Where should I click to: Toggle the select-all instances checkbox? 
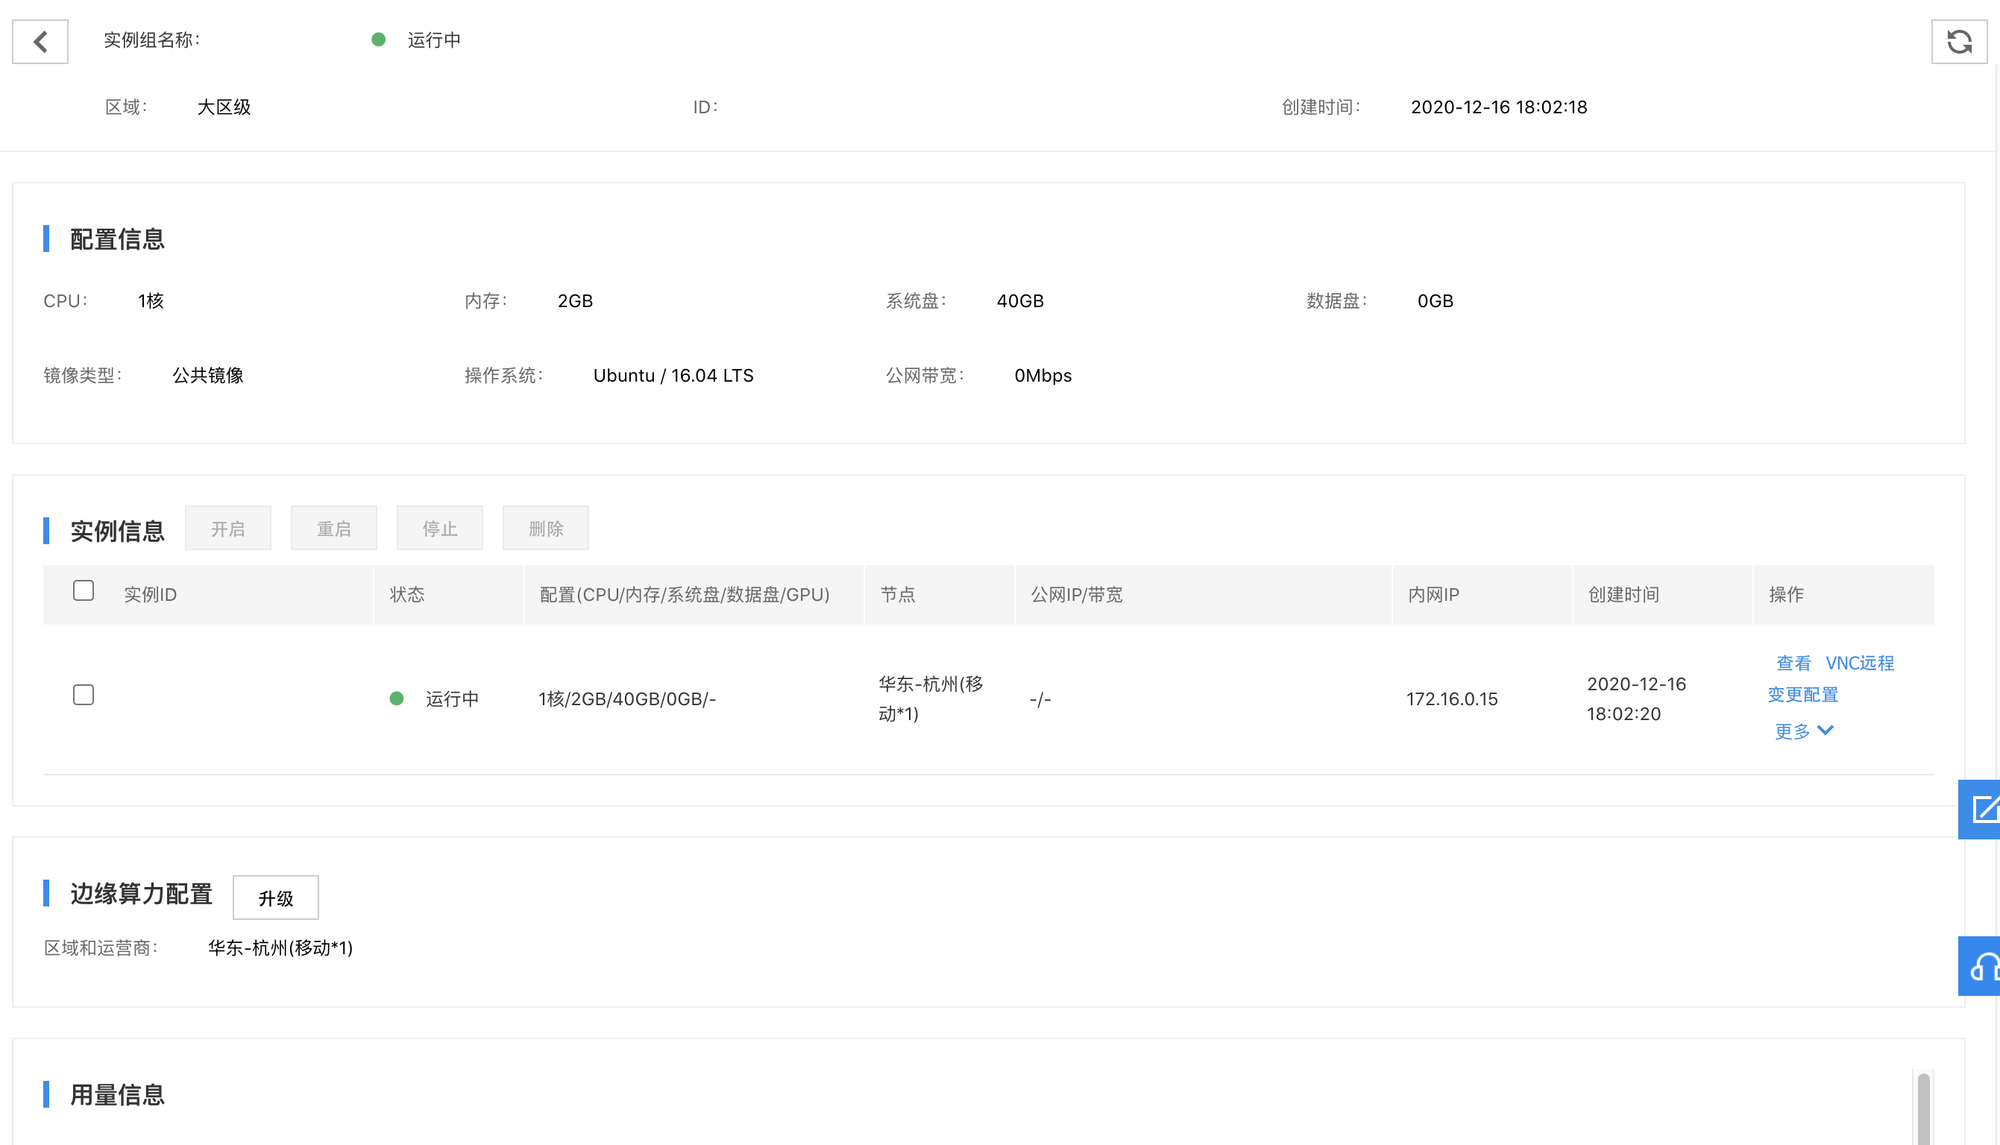[x=84, y=590]
